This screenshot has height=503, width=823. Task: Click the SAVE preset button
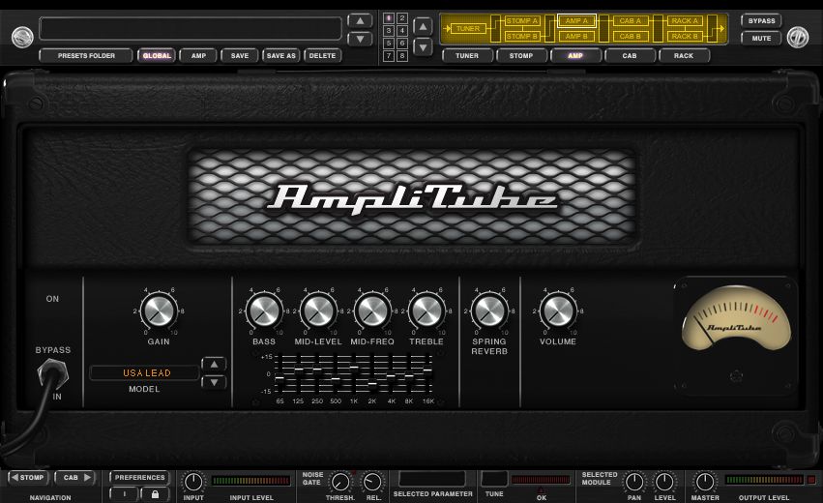[x=239, y=56]
